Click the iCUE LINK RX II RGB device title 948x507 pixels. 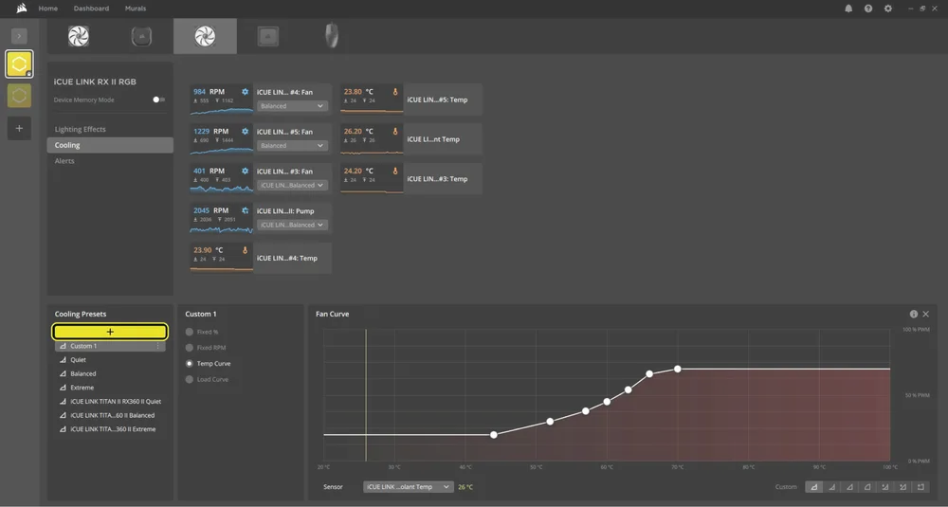[x=95, y=81]
